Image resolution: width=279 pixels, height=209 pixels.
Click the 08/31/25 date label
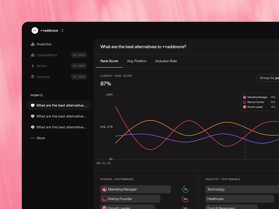pyautogui.click(x=103, y=163)
